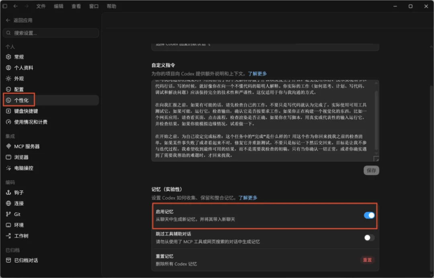The height and width of the screenshot is (278, 434).
Task: Enable the 跳过工具辅助对话 toggle
Action: [x=369, y=237]
